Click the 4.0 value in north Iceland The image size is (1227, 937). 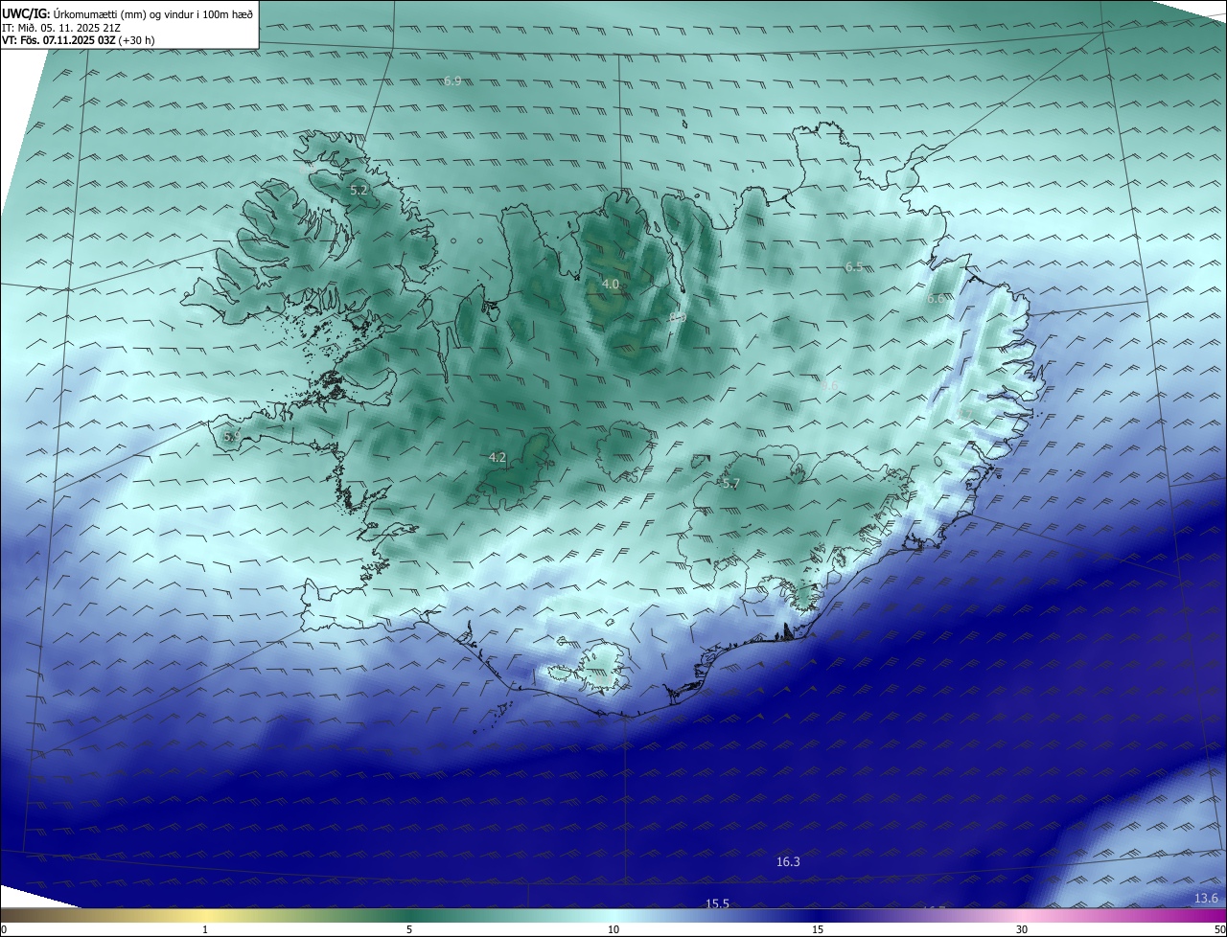click(x=611, y=285)
